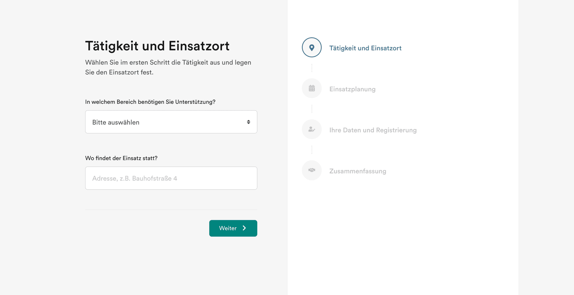Image resolution: width=574 pixels, height=295 pixels.
Task: Select the Einsatzplanung step label
Action: pos(352,89)
